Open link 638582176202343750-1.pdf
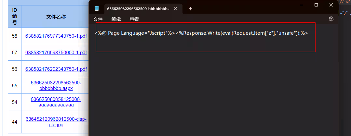 pos(56,69)
